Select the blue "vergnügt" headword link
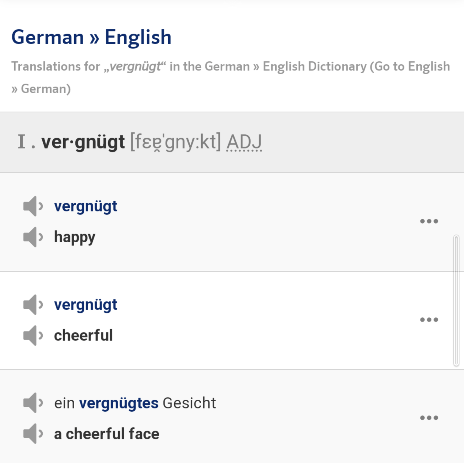This screenshot has height=463, width=464. (86, 206)
